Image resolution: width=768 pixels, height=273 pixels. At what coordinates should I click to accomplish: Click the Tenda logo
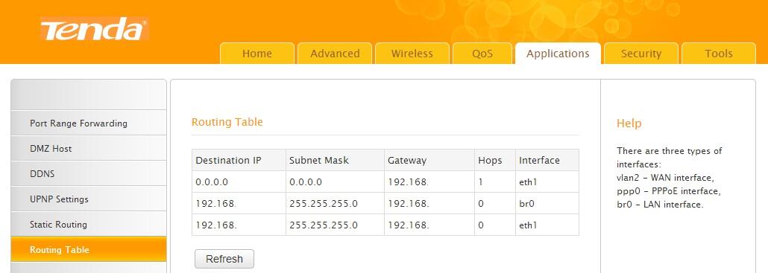click(94, 29)
